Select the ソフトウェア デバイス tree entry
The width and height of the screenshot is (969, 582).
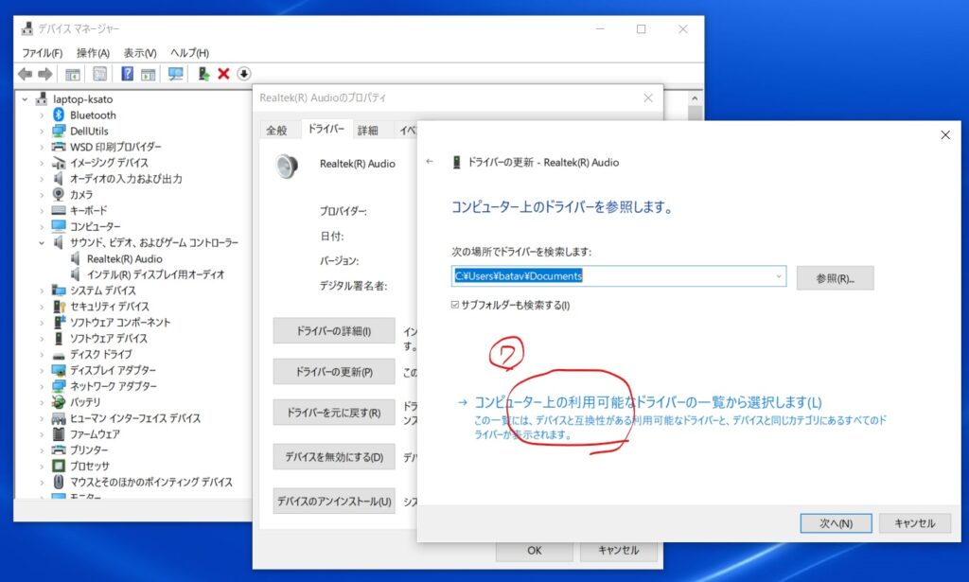click(109, 338)
